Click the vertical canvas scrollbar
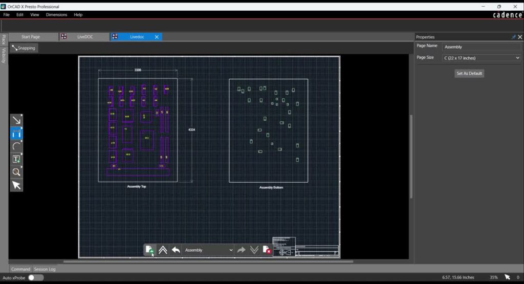This screenshot has width=524, height=284. (411, 157)
